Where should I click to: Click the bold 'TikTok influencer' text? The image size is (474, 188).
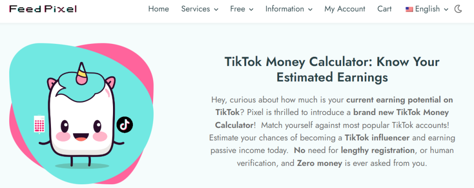377,138
